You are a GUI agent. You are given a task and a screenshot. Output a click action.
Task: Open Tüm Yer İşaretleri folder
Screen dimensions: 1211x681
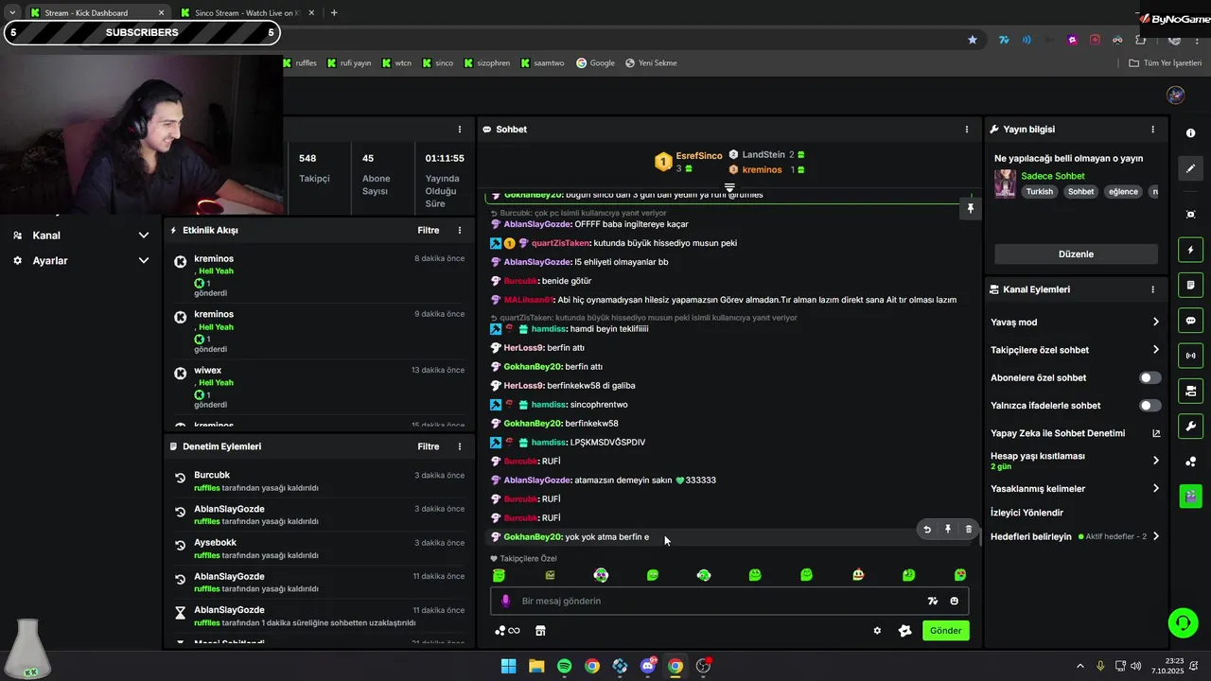[x=1165, y=63]
